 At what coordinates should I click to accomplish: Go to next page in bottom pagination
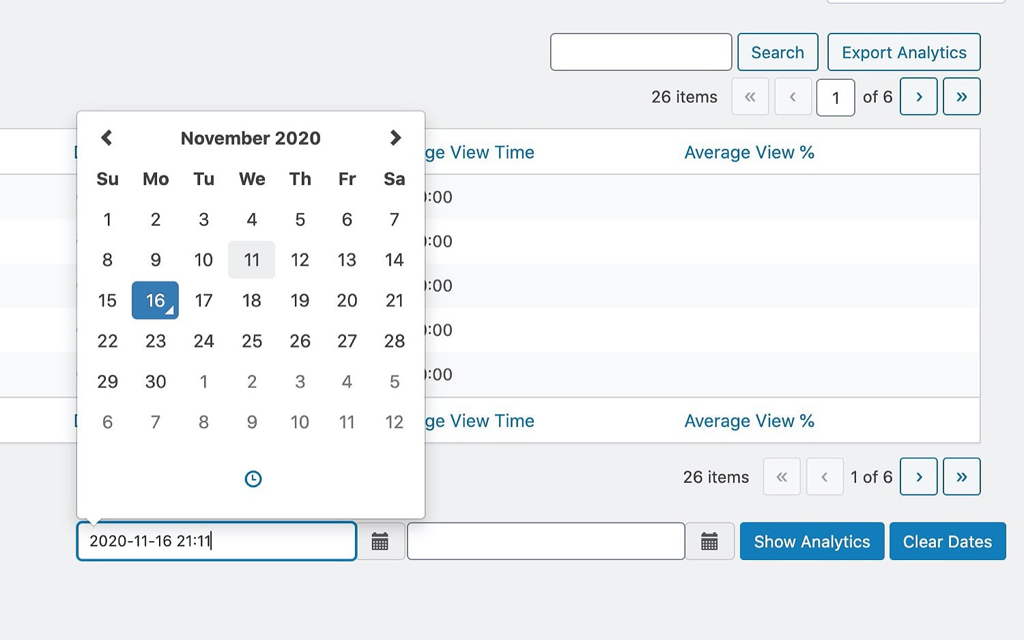click(918, 477)
